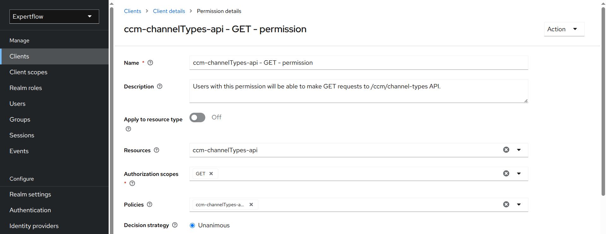The height and width of the screenshot is (234, 606).
Task: Clear all selected policies
Action: [506, 204]
